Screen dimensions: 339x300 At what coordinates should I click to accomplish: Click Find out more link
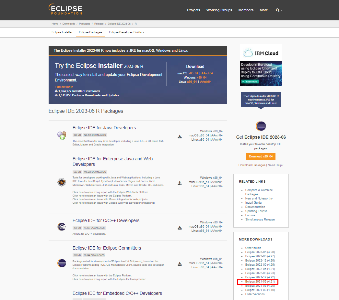click(64, 87)
